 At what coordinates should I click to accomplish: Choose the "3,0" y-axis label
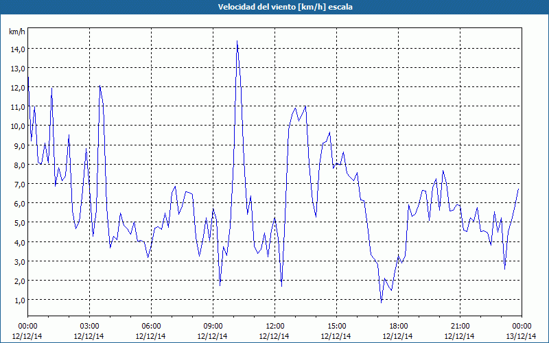click(x=19, y=262)
